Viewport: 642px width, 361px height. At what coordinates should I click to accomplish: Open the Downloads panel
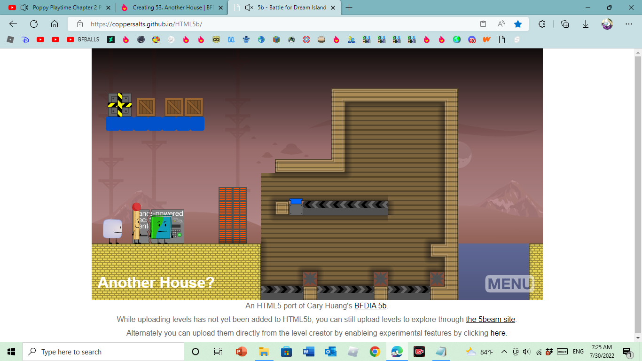pos(586,24)
